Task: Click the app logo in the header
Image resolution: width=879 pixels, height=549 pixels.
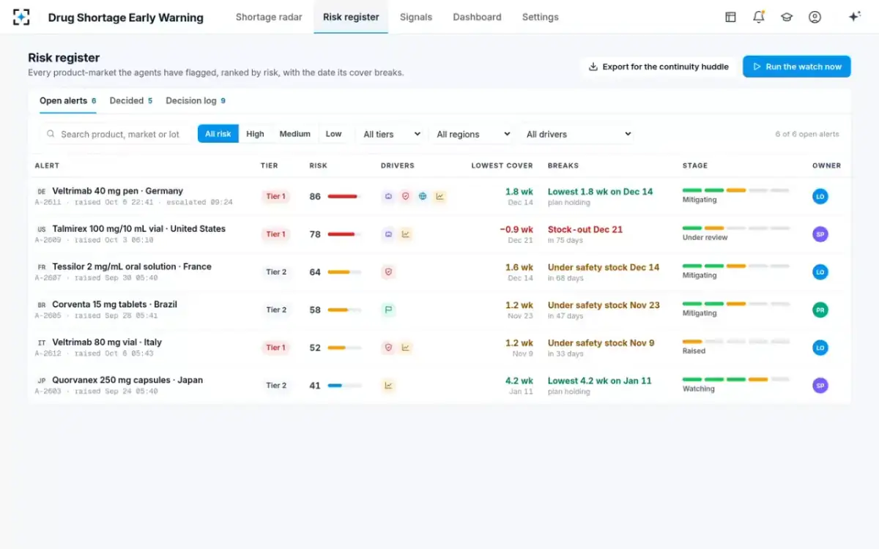Action: click(x=22, y=17)
